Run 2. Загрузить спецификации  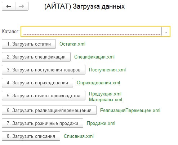coord(36,57)
